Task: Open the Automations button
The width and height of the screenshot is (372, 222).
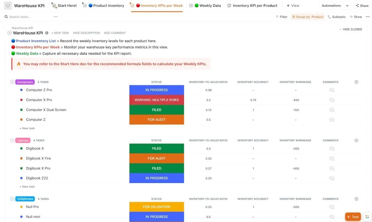Action: tap(331, 6)
